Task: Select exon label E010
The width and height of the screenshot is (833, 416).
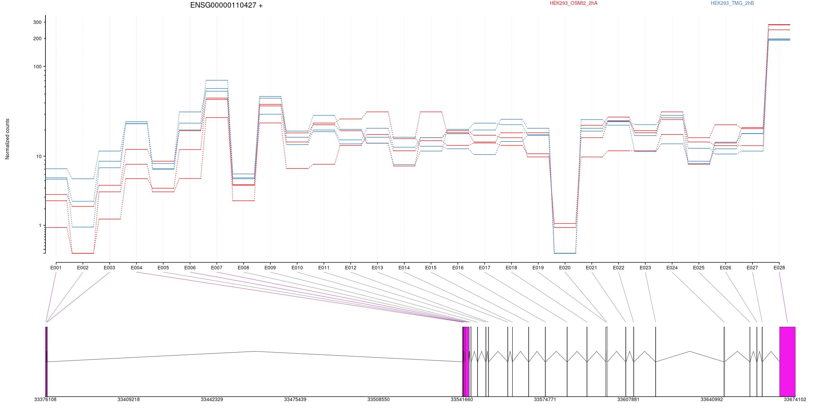Action: pos(297,268)
